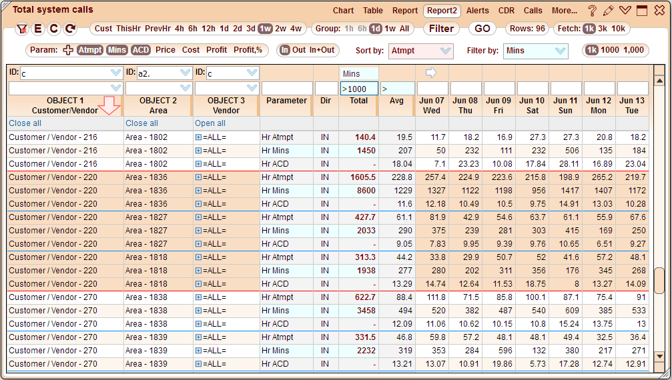Click the refresh arrow icon
The height and width of the screenshot is (380, 672).
coord(70,29)
